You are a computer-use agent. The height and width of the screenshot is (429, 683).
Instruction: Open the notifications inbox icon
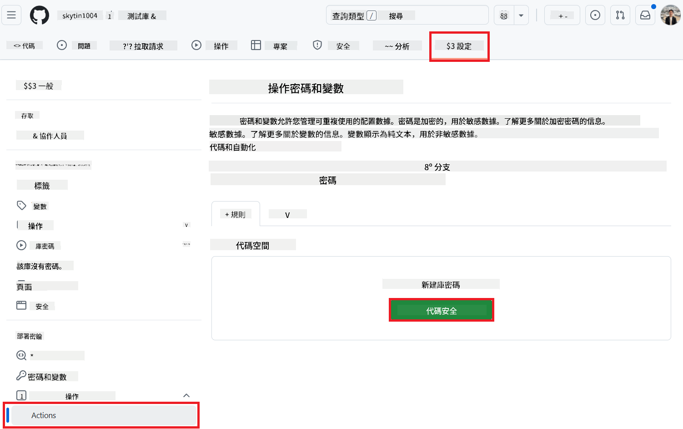click(645, 15)
